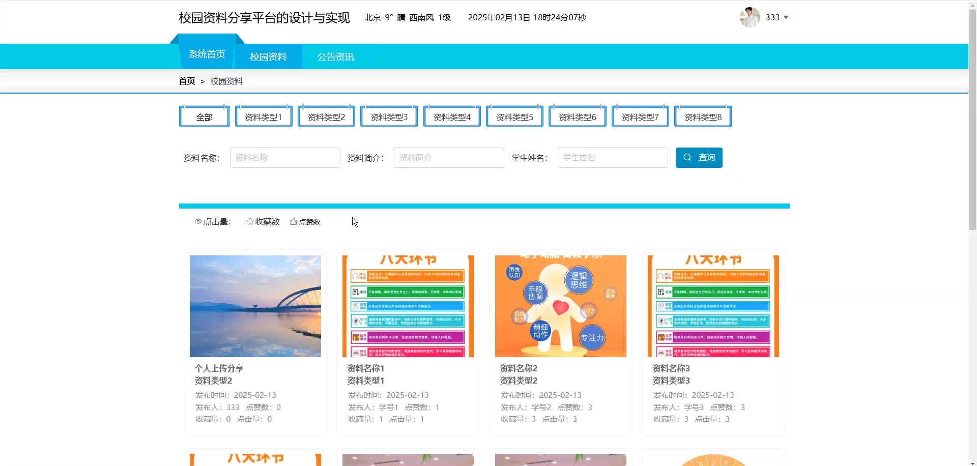Image resolution: width=977 pixels, height=466 pixels.
Task: Filter by 资料类型2 category button
Action: coord(326,116)
